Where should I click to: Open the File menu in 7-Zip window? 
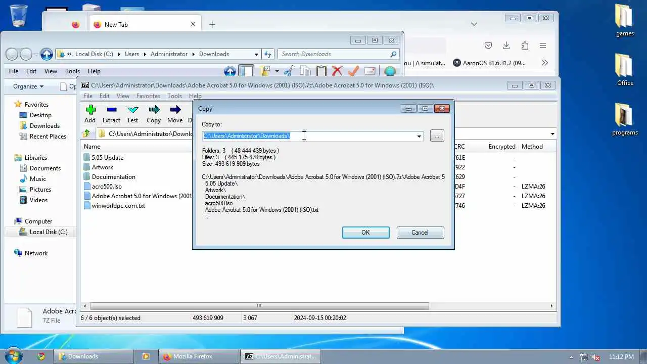(x=88, y=96)
